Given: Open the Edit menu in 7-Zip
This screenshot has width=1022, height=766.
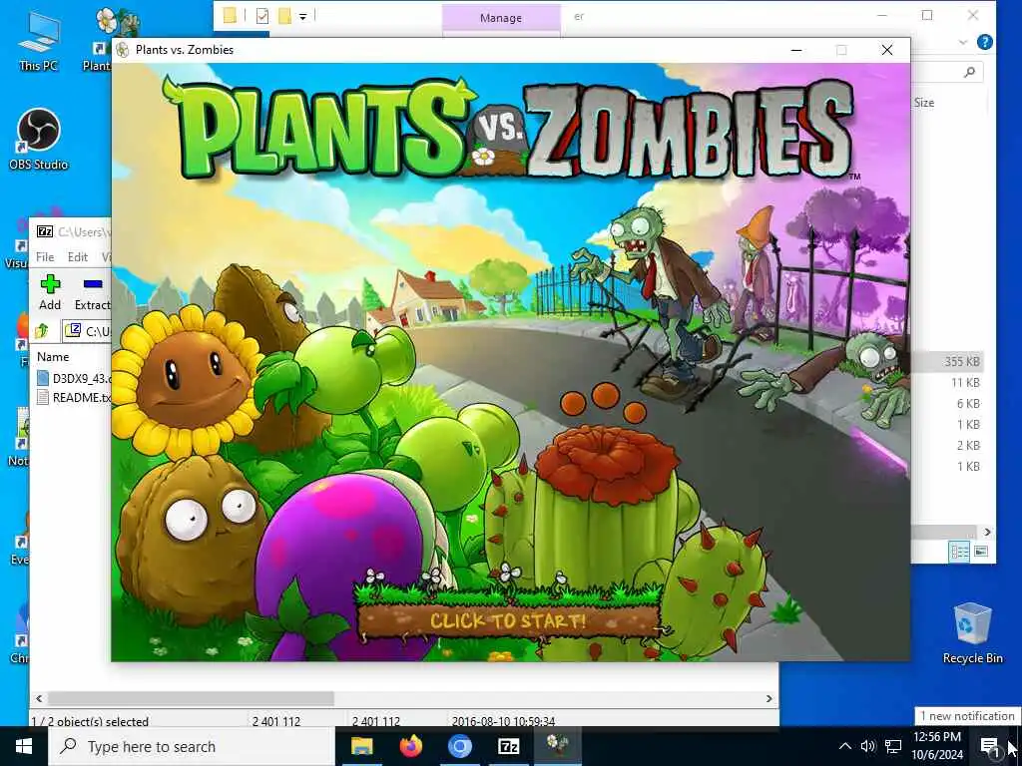Looking at the screenshot, I should 78,256.
